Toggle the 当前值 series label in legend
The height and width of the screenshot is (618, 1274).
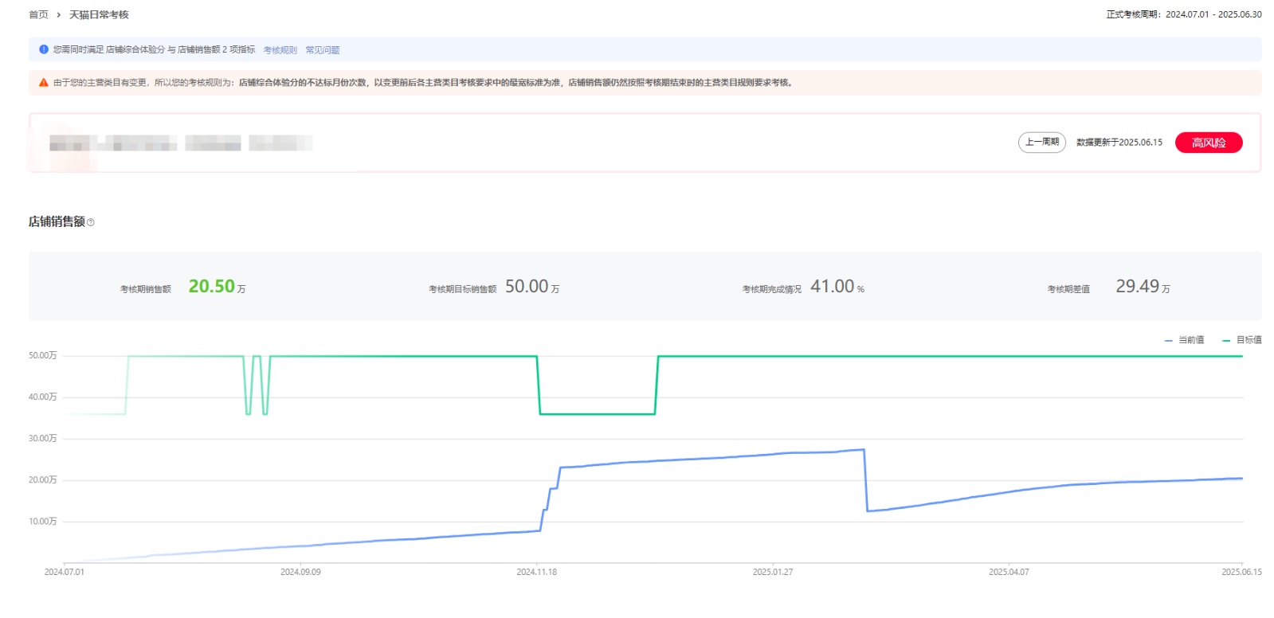click(x=1191, y=340)
